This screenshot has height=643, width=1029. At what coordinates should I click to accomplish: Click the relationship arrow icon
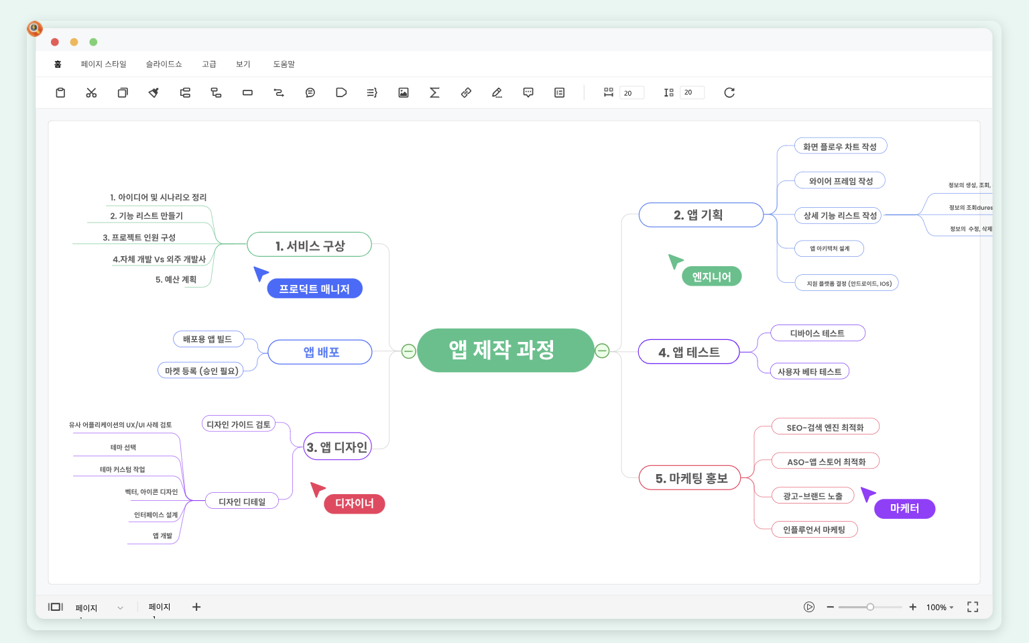click(279, 93)
